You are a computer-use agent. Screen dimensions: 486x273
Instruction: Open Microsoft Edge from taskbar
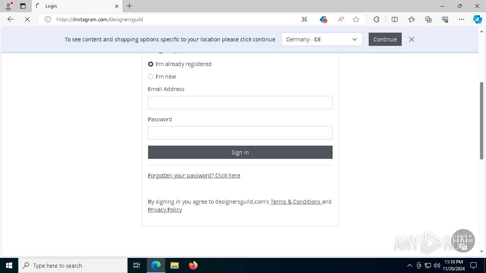(156, 265)
